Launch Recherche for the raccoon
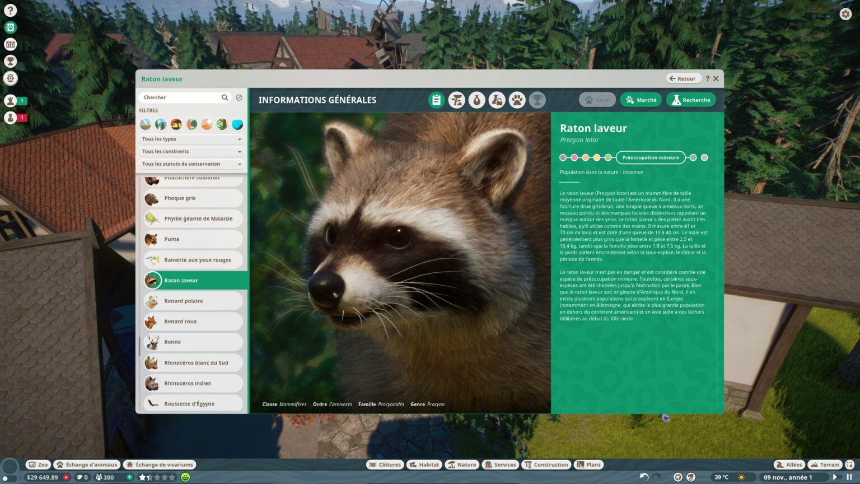Screen dimensions: 860x484 (690, 100)
